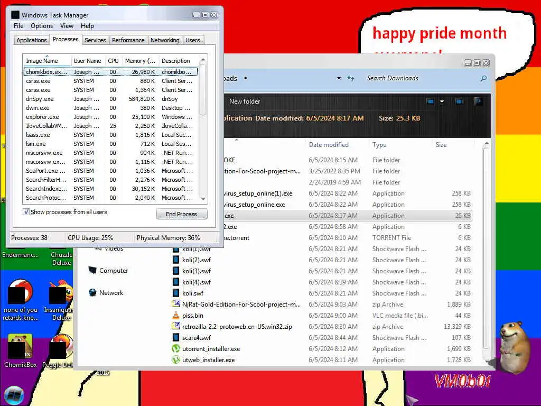541x406 pixels.
Task: Select the piss.bin VLC cone icon
Action: click(x=176, y=315)
